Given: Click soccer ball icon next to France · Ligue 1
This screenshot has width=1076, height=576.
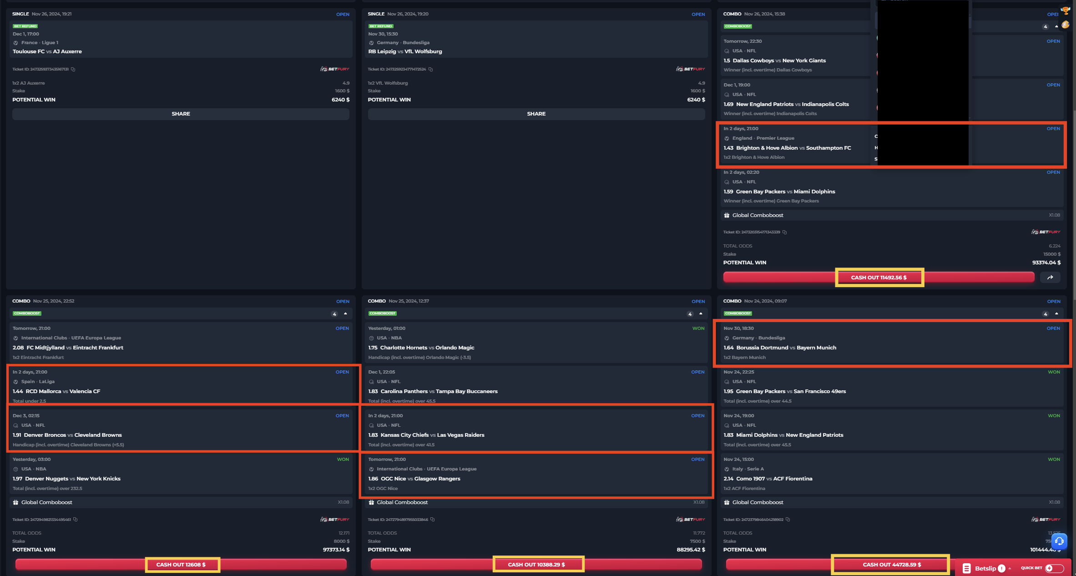Looking at the screenshot, I should coord(15,43).
